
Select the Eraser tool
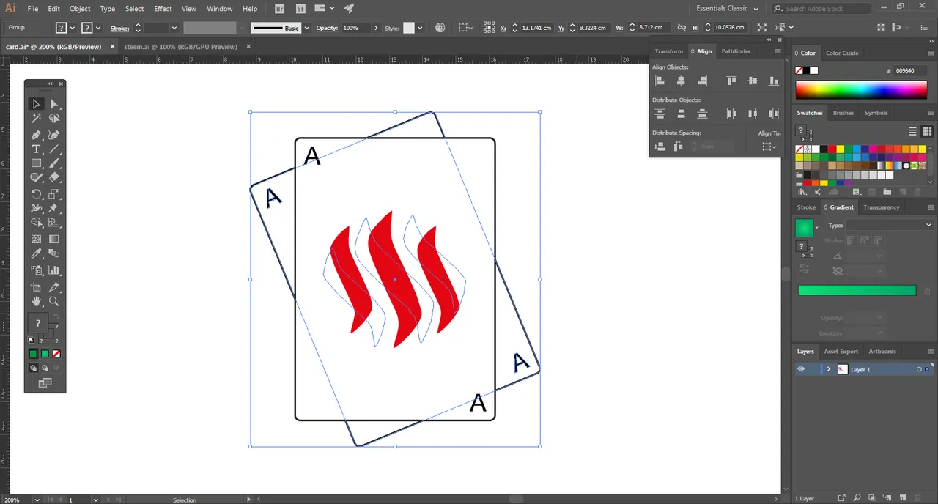click(54, 177)
